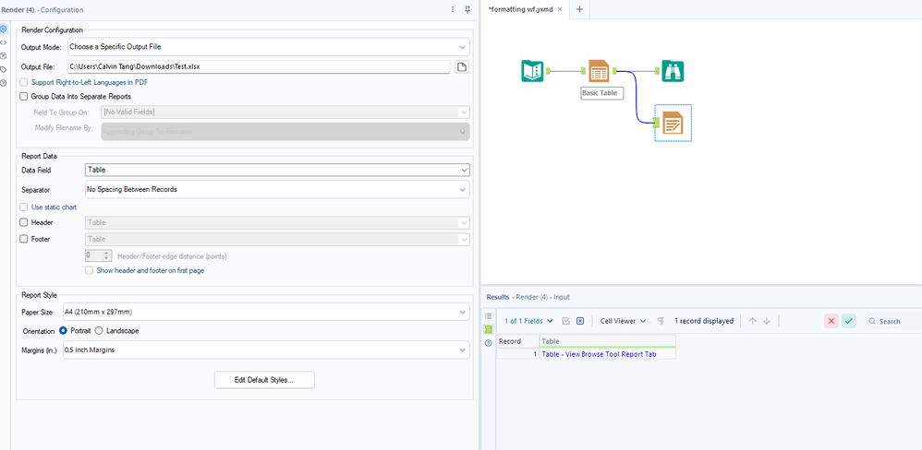Open the Header field dropdown
The height and width of the screenshot is (450, 922).
tap(277, 223)
